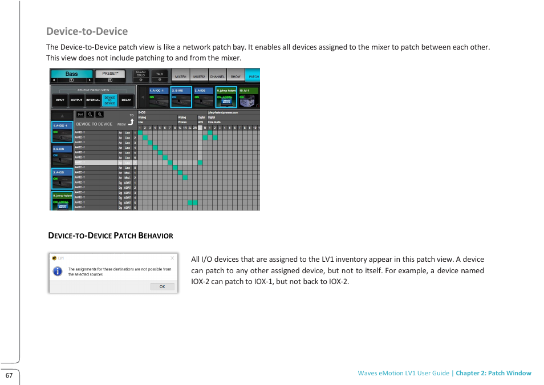Toggle patch from ADAT 5 to Phones 2R

(x=195, y=202)
